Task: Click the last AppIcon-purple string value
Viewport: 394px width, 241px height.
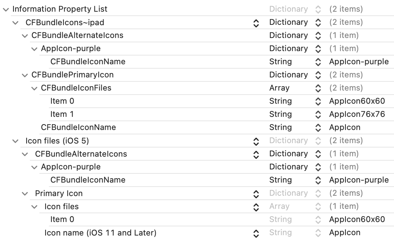Action: 359,180
